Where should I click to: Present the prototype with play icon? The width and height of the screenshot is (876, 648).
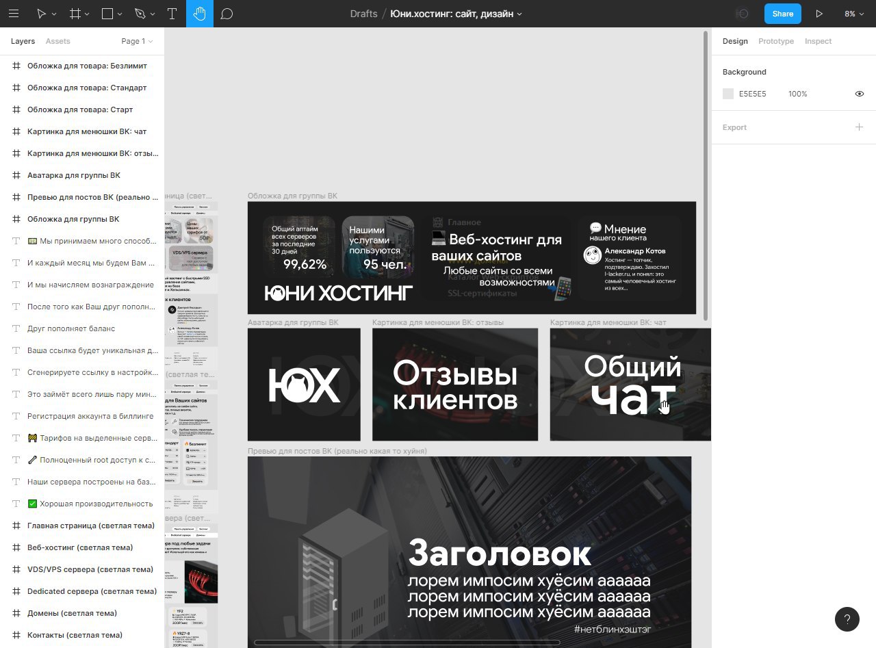point(819,14)
